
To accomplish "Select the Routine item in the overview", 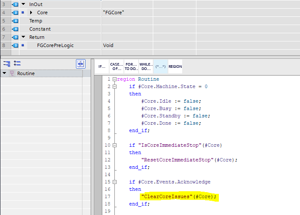I will (26, 73).
